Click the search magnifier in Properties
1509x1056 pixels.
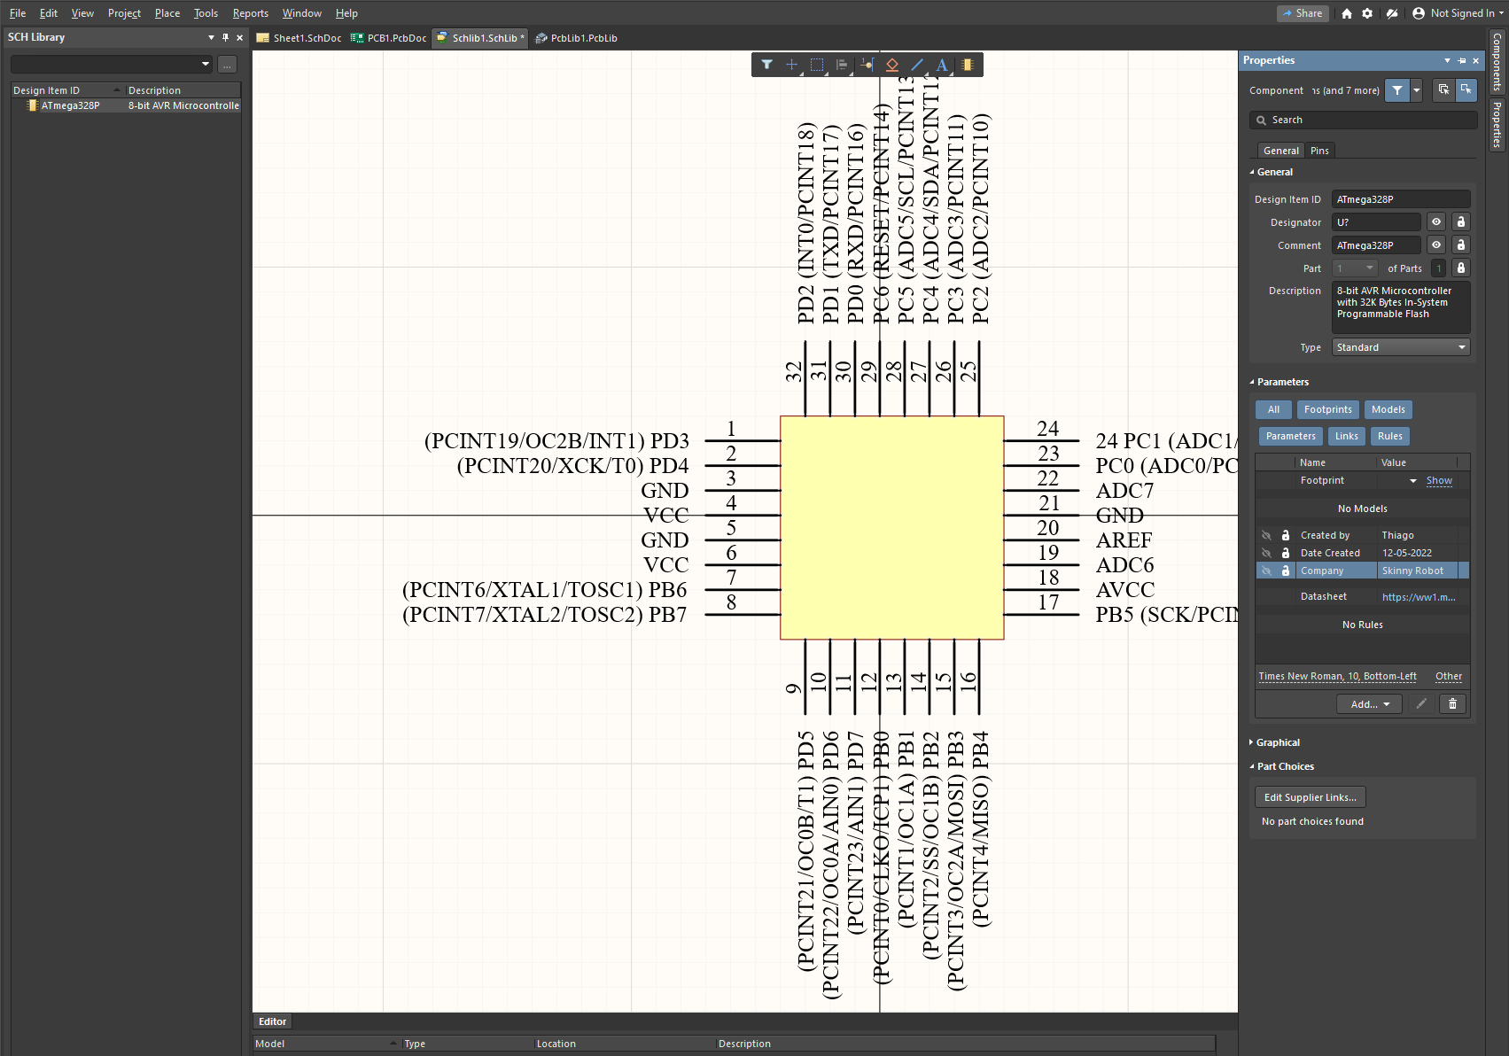coord(1261,120)
